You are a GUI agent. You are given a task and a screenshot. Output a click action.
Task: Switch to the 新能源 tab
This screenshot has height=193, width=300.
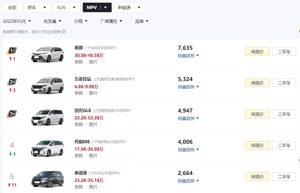(124, 7)
